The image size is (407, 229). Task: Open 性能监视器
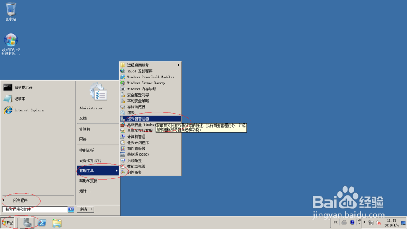pyautogui.click(x=150, y=166)
